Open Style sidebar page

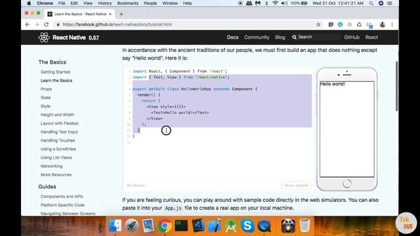tap(45, 106)
